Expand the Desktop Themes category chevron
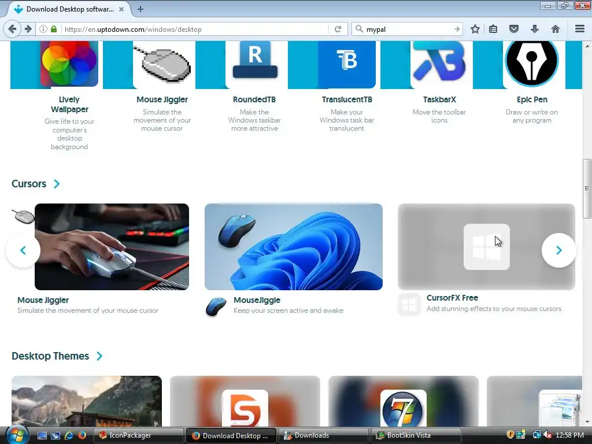This screenshot has width=592, height=444. pyautogui.click(x=99, y=356)
